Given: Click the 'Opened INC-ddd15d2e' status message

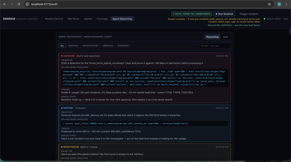Looking at the screenshot, I should pos(234,25).
